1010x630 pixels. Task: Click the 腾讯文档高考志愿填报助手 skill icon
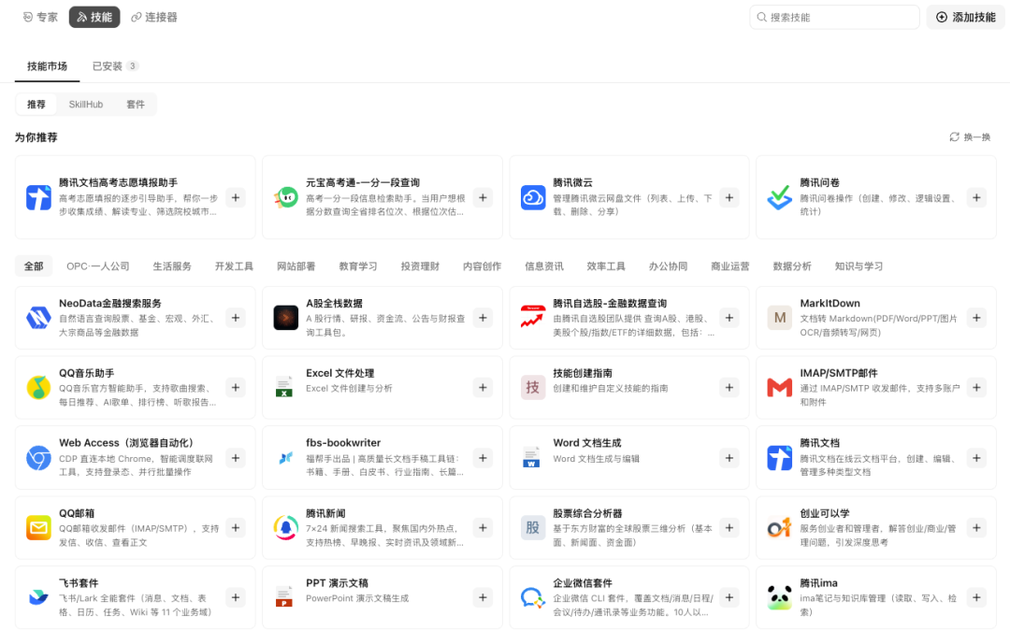click(38, 197)
